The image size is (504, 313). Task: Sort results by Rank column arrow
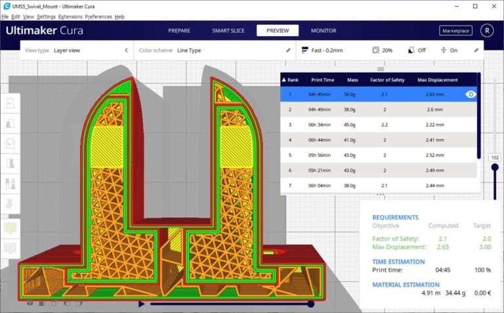[283, 79]
